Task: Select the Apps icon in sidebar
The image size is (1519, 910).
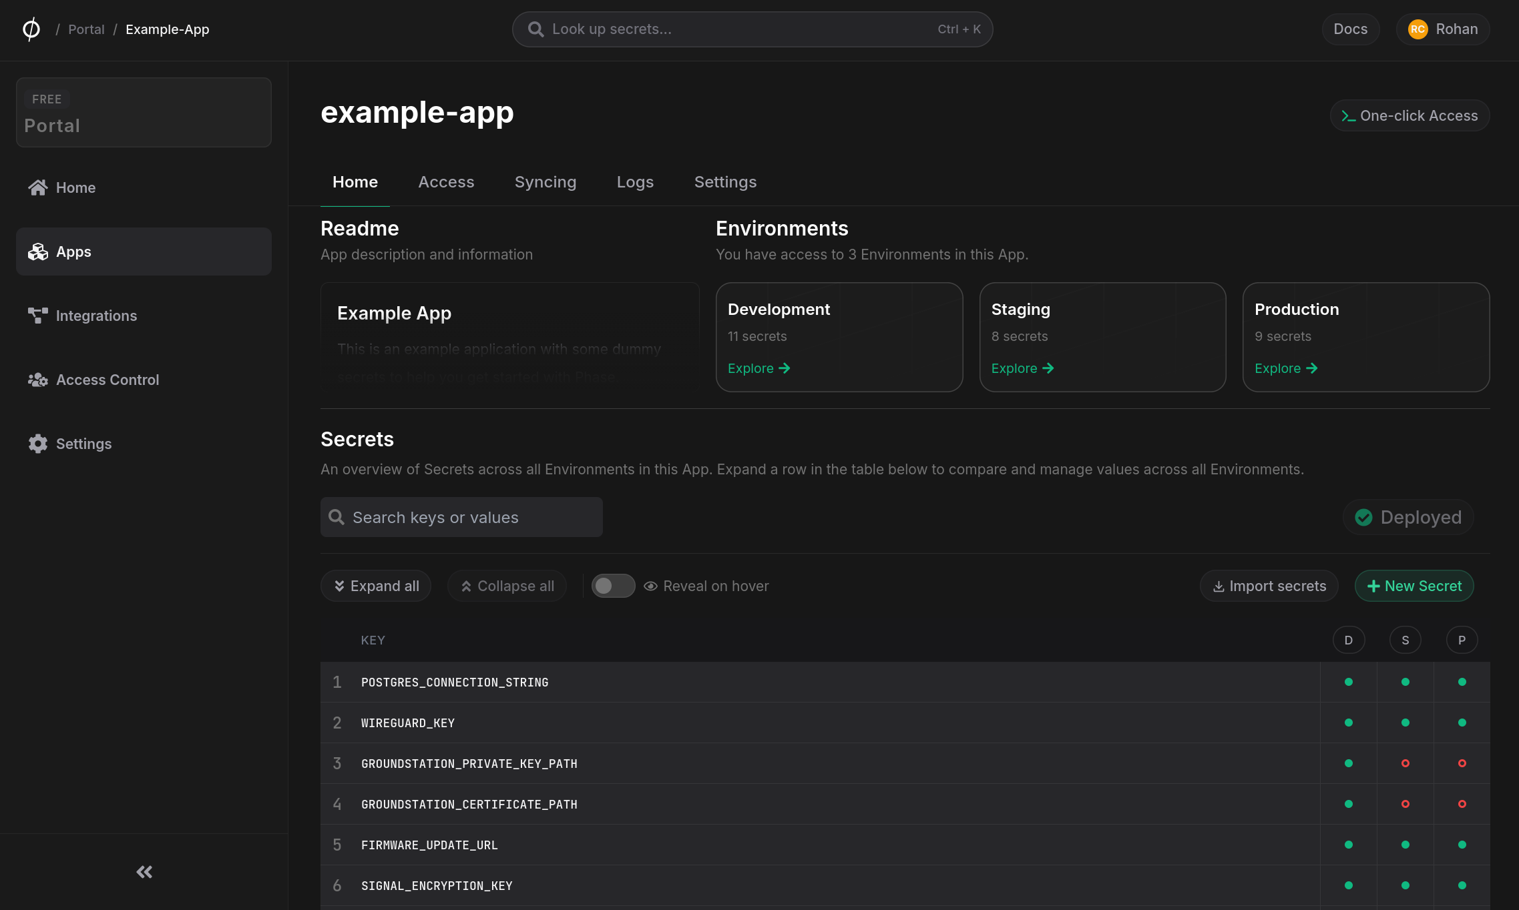Action: tap(38, 252)
